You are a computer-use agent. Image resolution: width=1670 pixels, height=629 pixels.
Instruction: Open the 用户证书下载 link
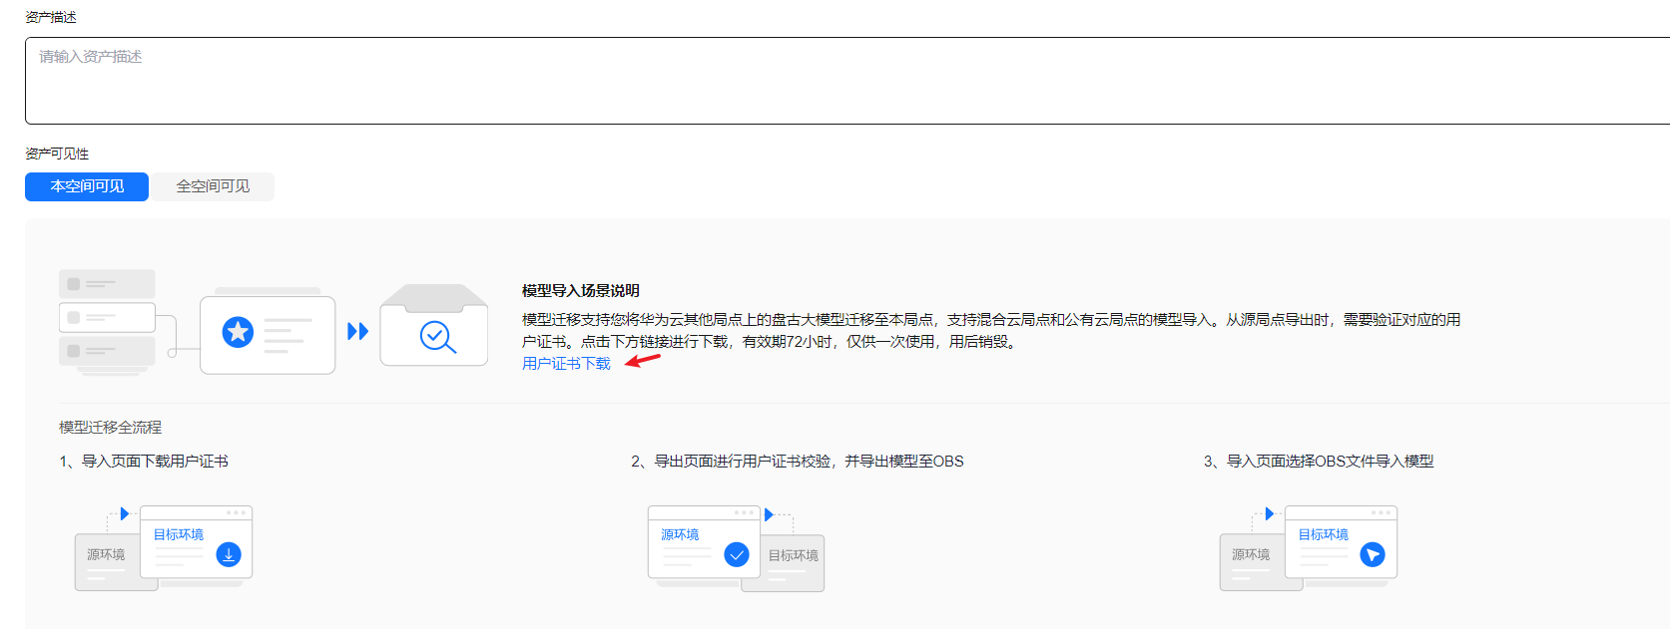[x=566, y=364]
